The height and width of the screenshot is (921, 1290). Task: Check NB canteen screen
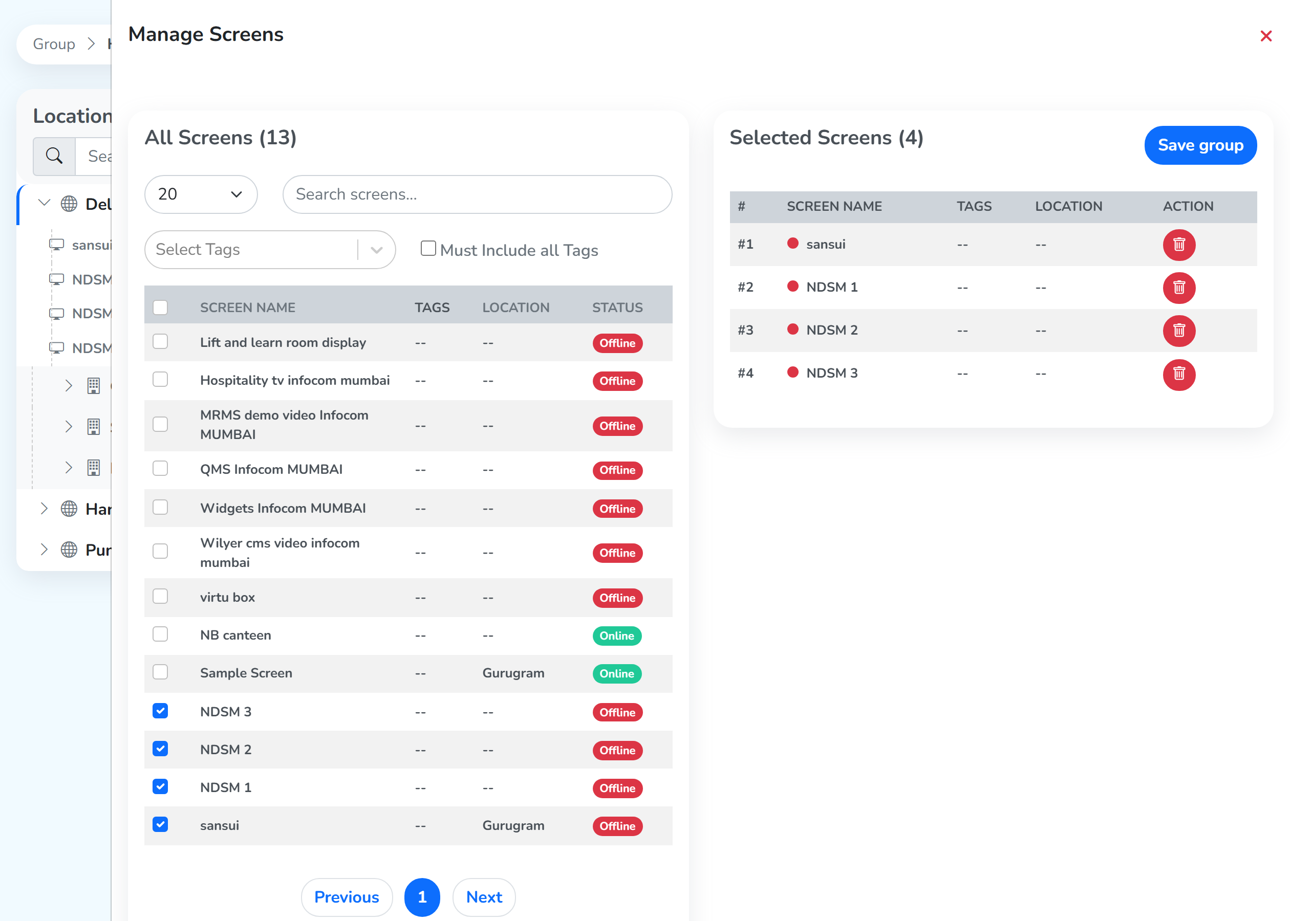[x=161, y=634]
